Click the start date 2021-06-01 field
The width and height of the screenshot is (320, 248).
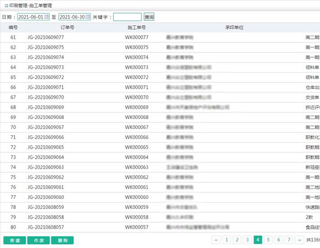click(x=31, y=17)
